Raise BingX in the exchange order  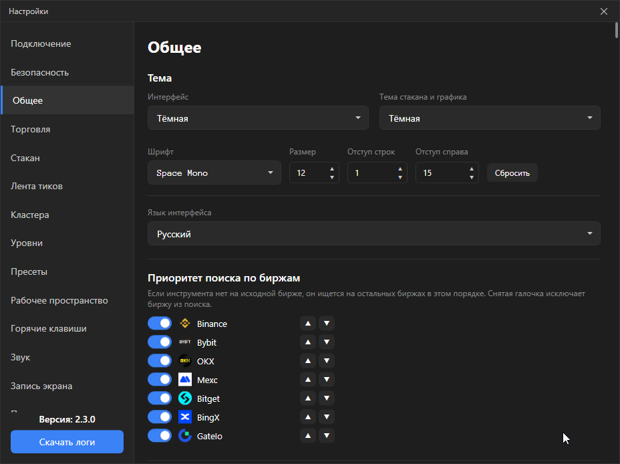click(307, 417)
